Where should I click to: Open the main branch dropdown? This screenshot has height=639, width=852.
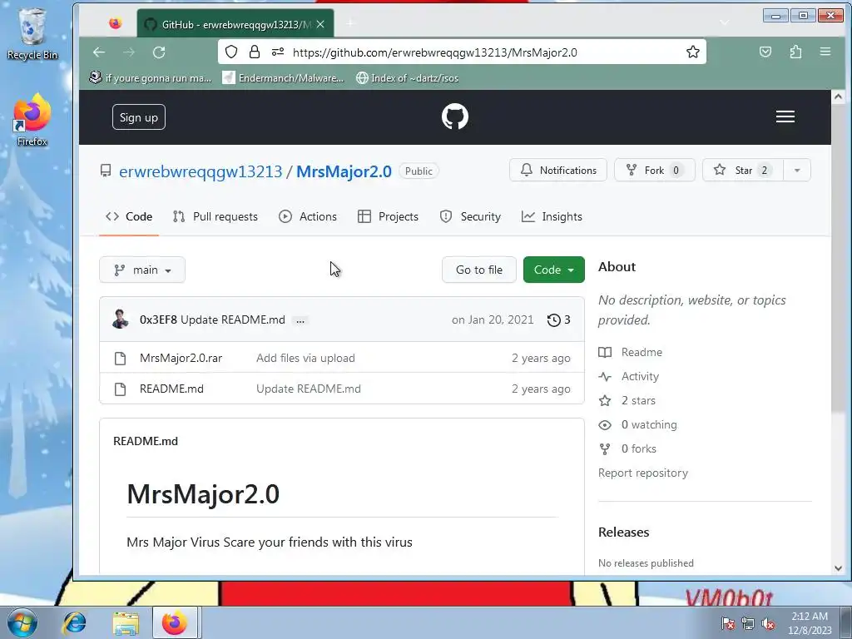tap(142, 270)
